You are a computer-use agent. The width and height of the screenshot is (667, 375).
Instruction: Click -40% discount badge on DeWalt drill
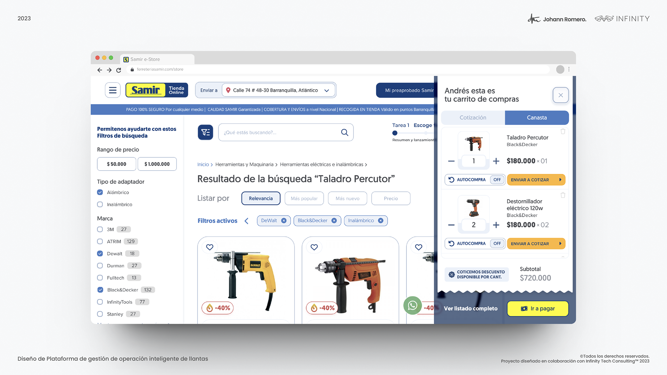click(218, 308)
